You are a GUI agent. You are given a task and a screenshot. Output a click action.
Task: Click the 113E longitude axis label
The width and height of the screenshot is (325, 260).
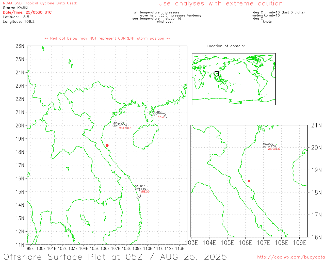point(180,248)
